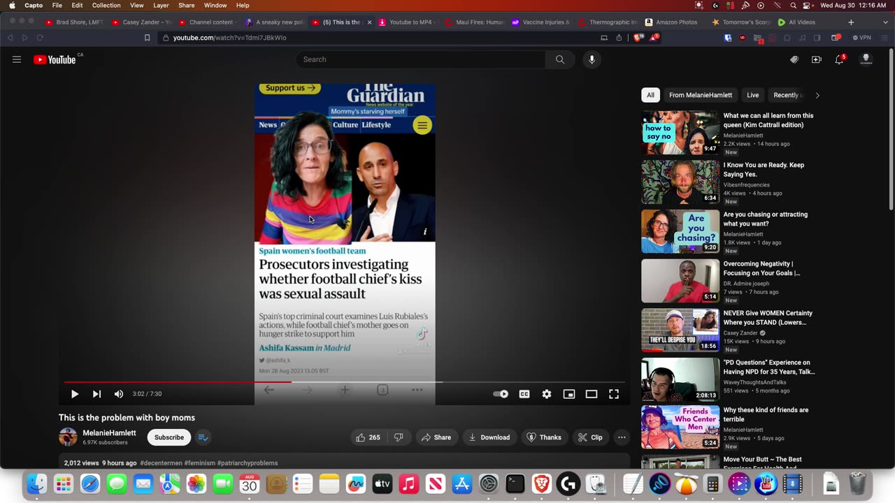Go to the YouTube home logo
895x503 pixels.
(x=55, y=59)
